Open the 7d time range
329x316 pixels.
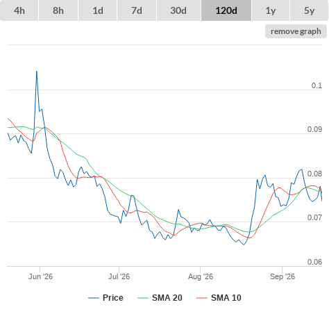pyautogui.click(x=137, y=10)
